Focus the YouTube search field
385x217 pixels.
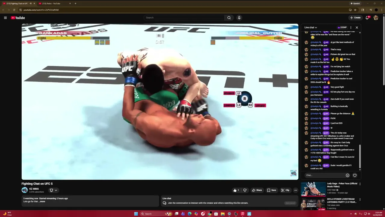tap(184, 18)
